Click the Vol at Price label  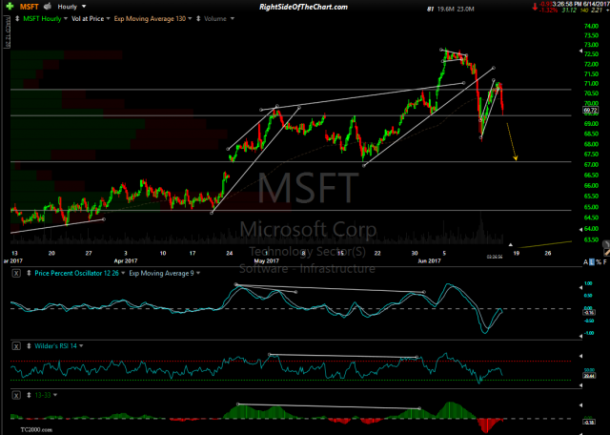pos(88,19)
